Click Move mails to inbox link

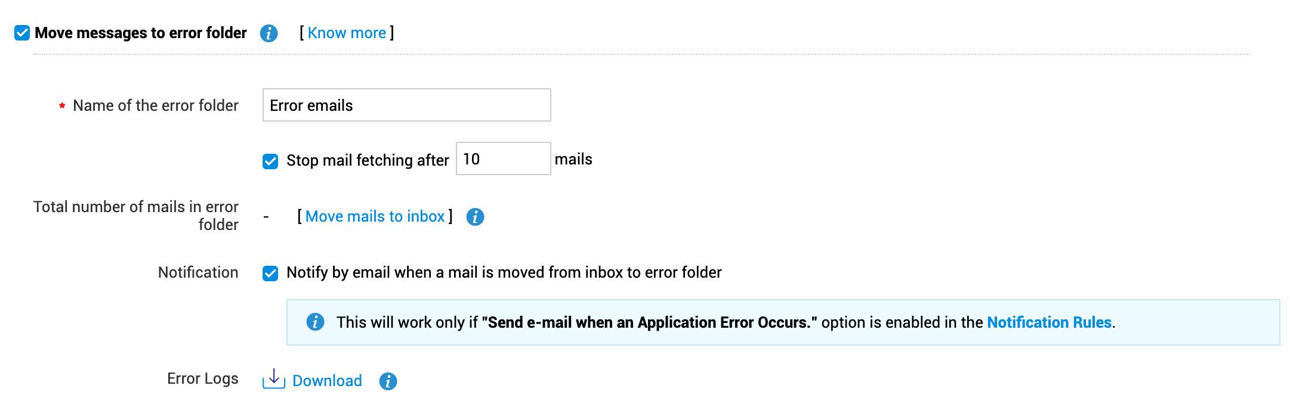point(375,216)
